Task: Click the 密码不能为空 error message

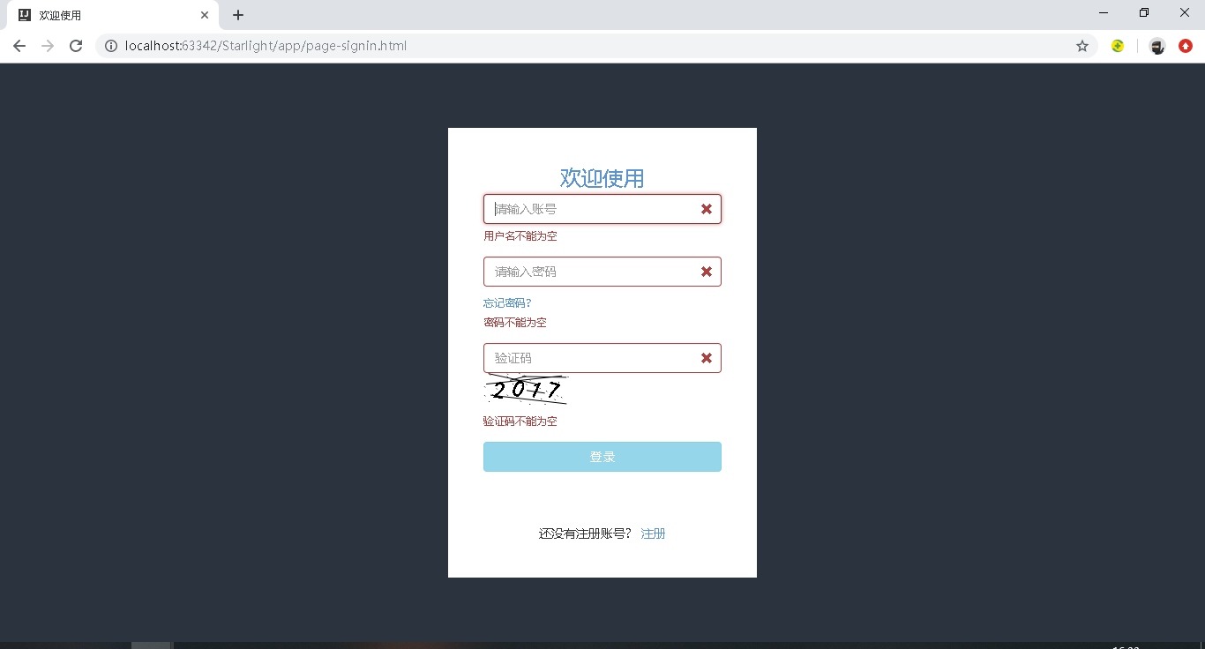Action: 515,323
